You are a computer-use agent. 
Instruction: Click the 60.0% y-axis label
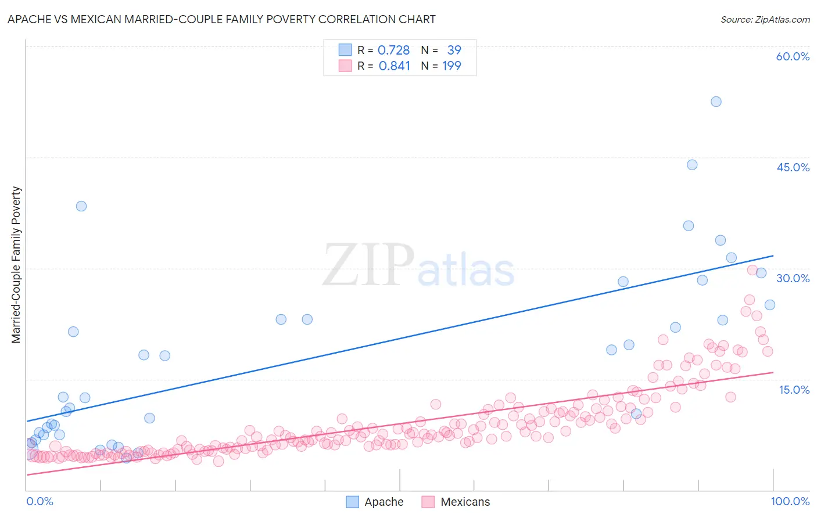pos(793,56)
